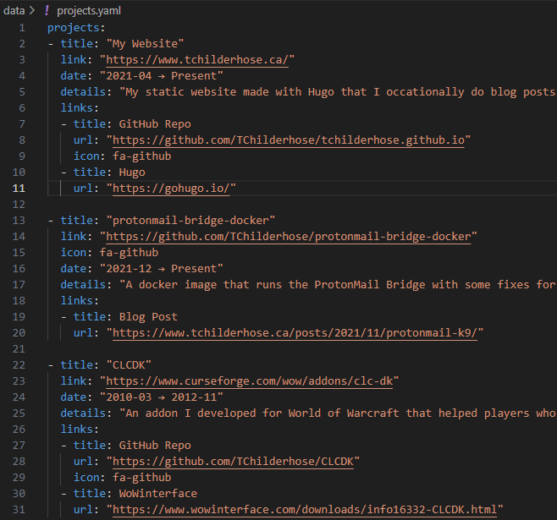Click the data breadcrumb folder
This screenshot has height=520, width=557.
point(14,11)
